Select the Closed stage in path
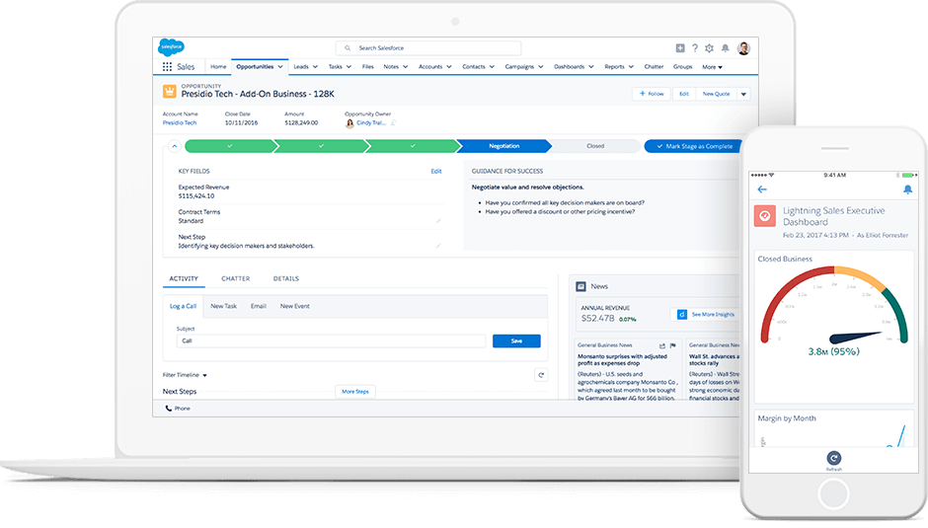The height and width of the screenshot is (528, 928). click(x=594, y=146)
